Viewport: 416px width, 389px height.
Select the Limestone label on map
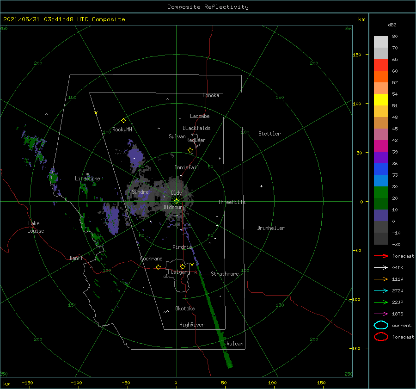[x=87, y=179]
